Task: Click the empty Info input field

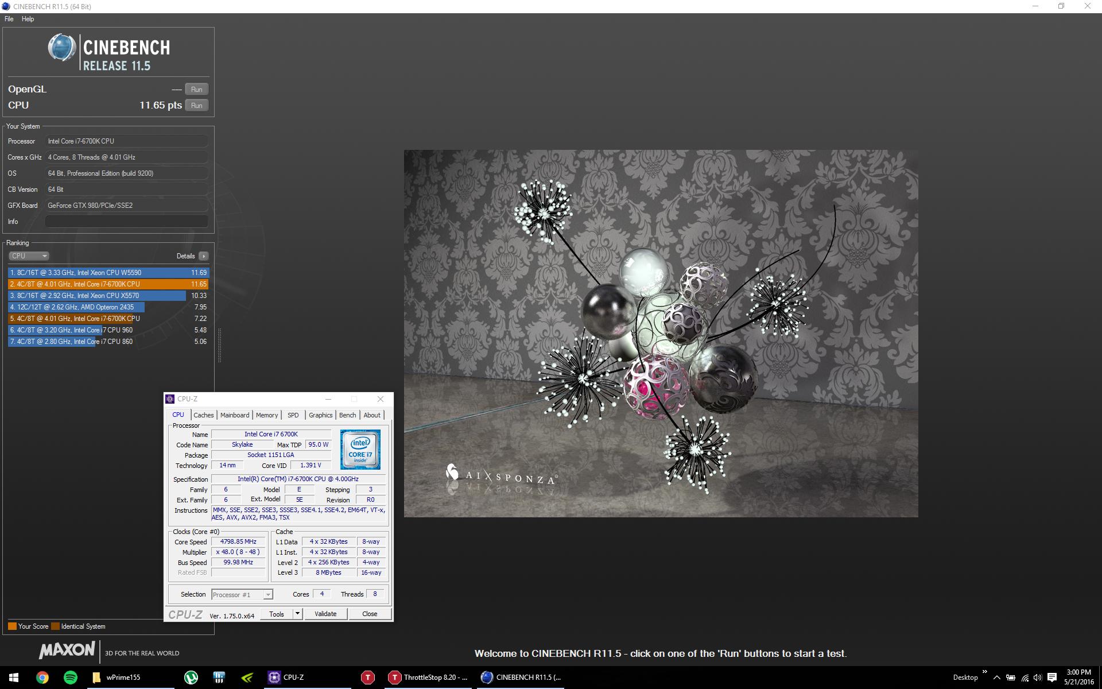Action: (126, 222)
